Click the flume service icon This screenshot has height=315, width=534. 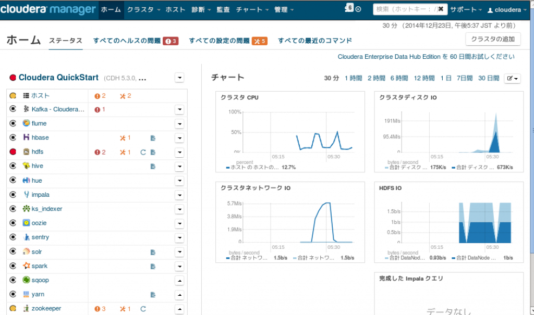[26, 123]
